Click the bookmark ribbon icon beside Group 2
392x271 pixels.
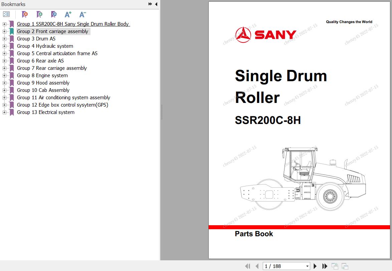11,31
